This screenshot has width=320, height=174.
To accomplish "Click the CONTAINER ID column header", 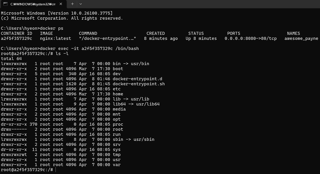I will (x=16, y=33).
